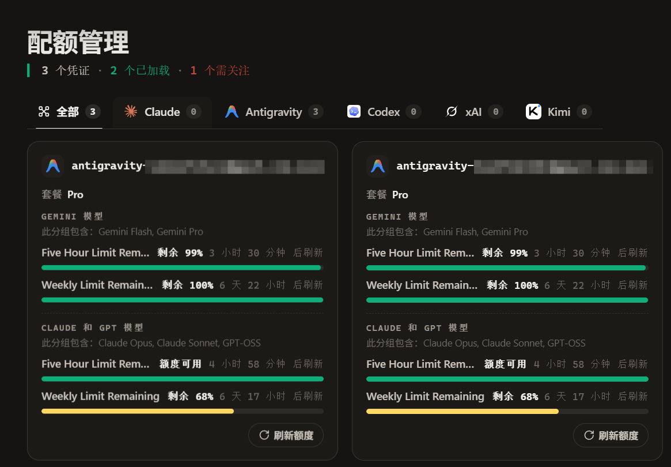This screenshot has height=467, width=671.
Task: Click 刷新额度 button in left card
Action: tap(286, 435)
